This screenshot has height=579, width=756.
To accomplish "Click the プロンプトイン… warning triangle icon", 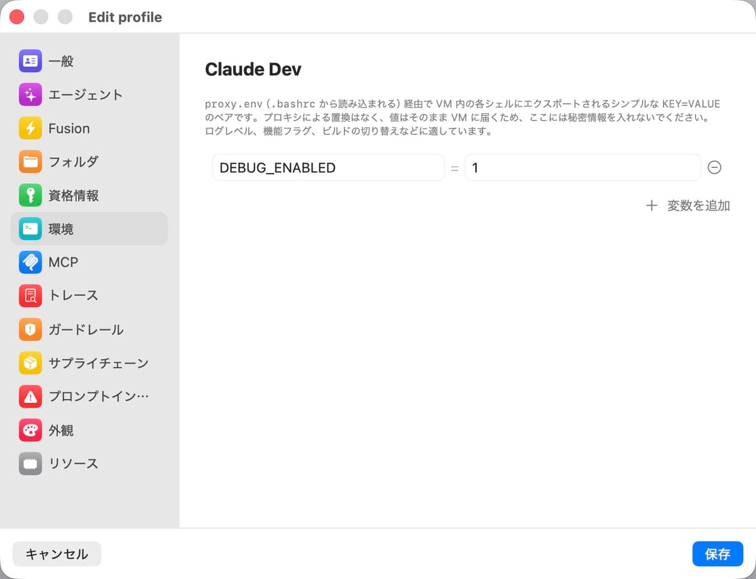I will 30,396.
